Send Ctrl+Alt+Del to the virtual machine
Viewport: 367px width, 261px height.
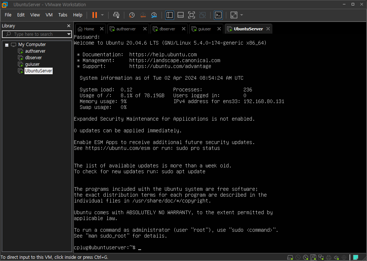(116, 15)
